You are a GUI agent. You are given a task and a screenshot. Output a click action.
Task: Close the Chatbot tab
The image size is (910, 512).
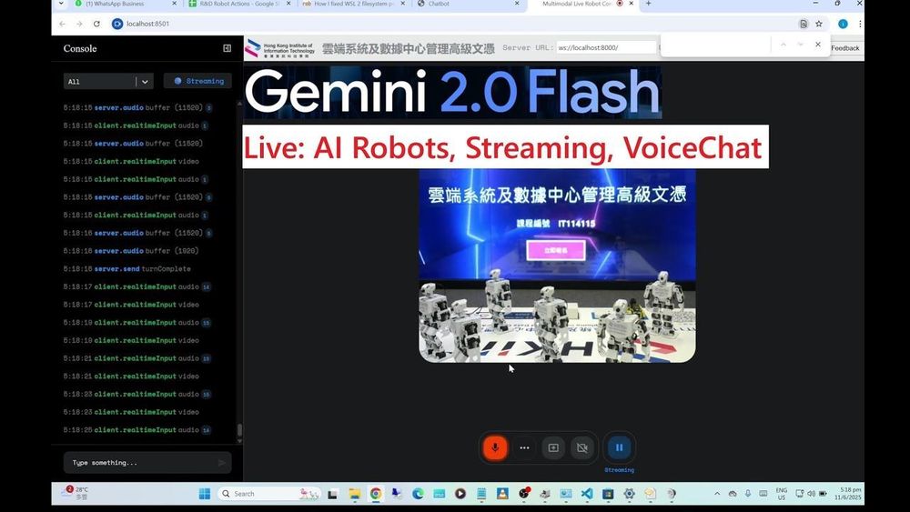[517, 4]
